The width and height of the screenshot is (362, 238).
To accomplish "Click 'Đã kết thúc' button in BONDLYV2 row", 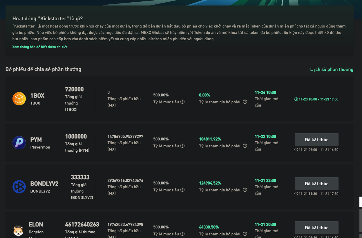I will [317, 184].
